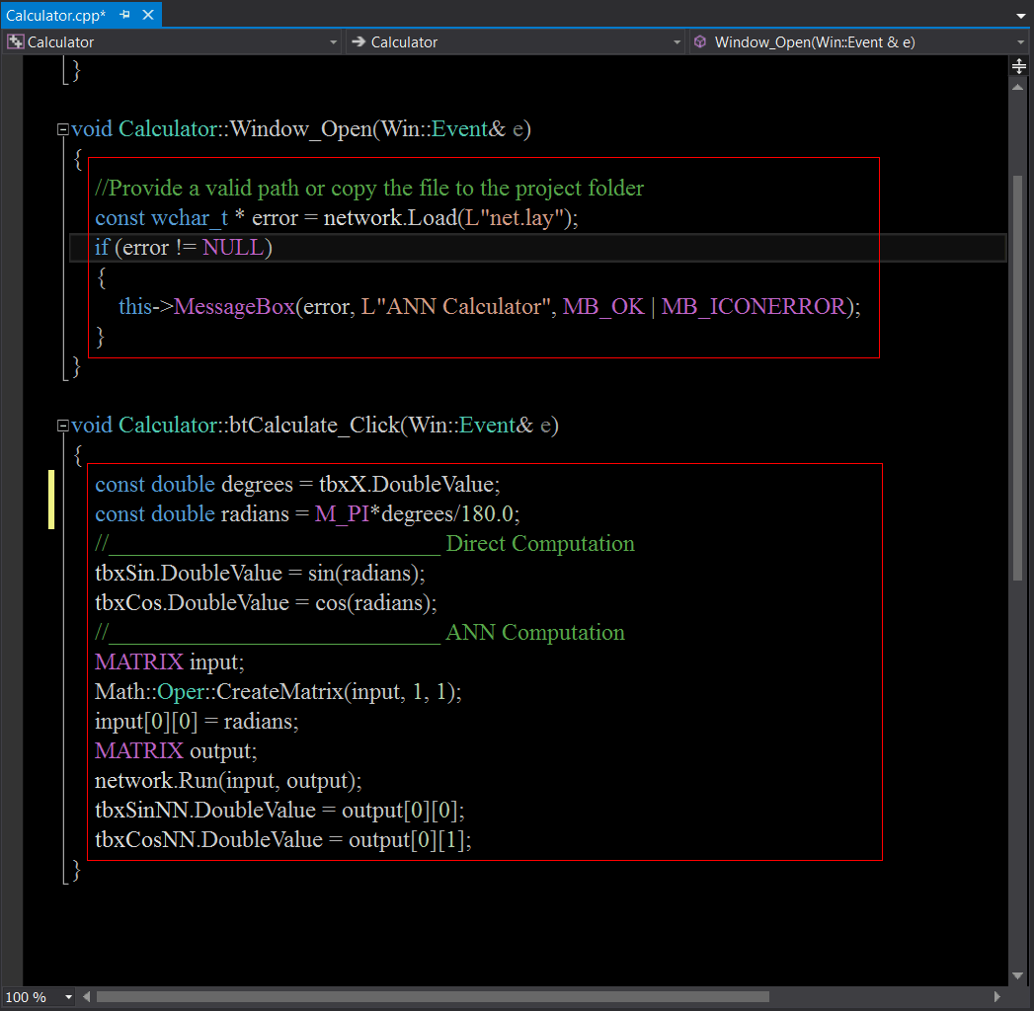The height and width of the screenshot is (1011, 1034).
Task: Click the "M_PI" constant in radians line
Action: [x=342, y=514]
